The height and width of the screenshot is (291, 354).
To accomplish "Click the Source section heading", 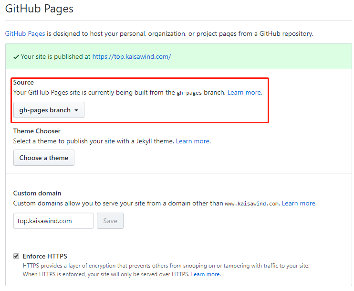I will (x=23, y=82).
